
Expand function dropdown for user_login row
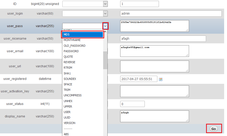pos(105,14)
